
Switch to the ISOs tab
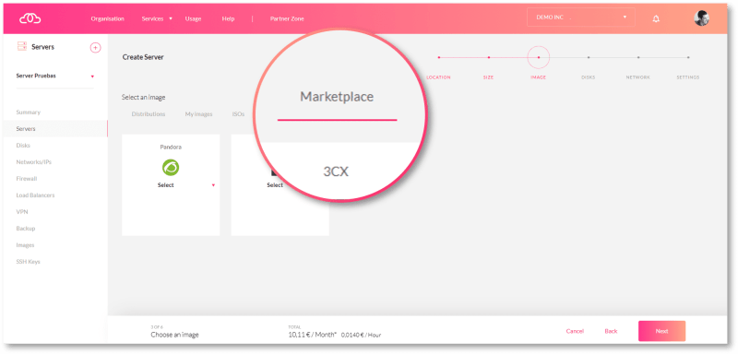point(238,114)
